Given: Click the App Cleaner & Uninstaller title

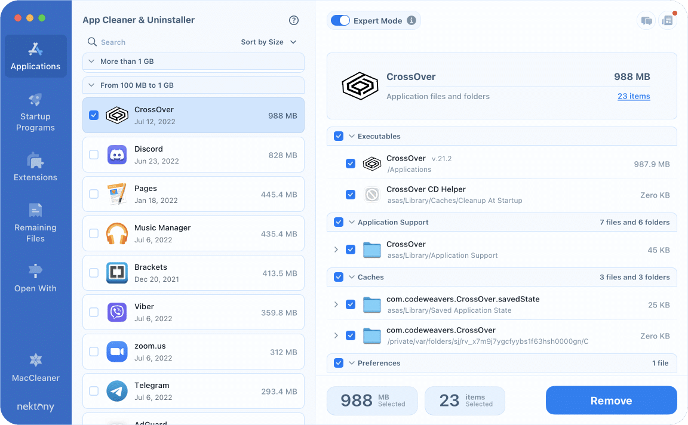Looking at the screenshot, I should [139, 20].
